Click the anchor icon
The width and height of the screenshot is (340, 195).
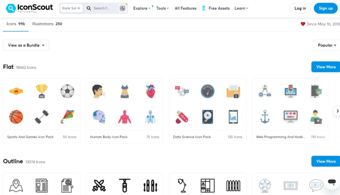tap(265, 117)
